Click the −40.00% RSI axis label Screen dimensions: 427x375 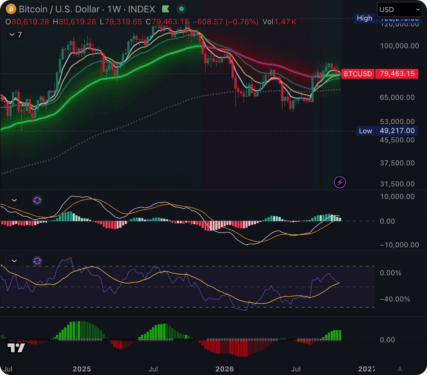[x=395, y=299]
